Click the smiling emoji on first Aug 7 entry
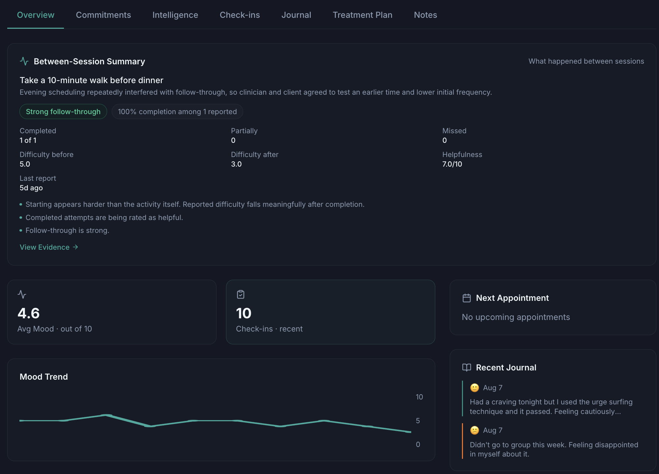Screen dimensions: 659x474 [x=474, y=388]
